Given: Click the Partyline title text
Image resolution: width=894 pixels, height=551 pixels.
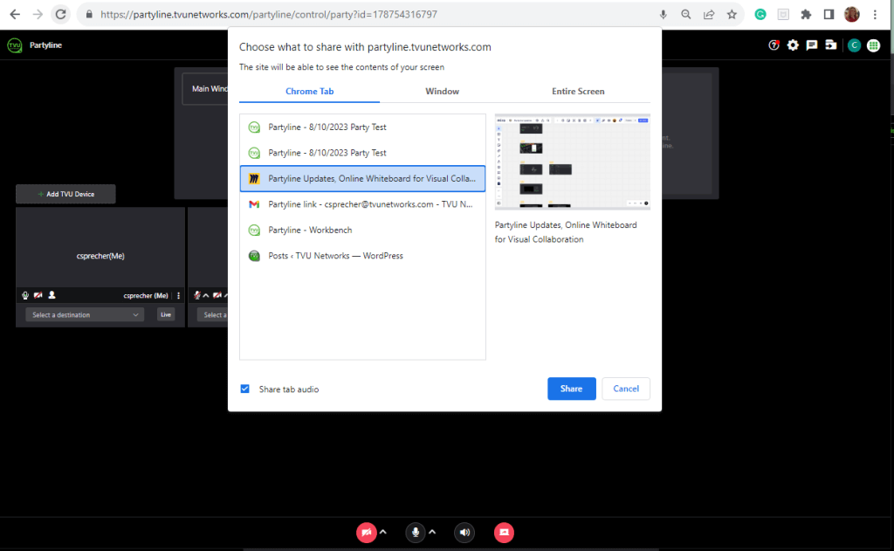Looking at the screenshot, I should pyautogui.click(x=45, y=45).
